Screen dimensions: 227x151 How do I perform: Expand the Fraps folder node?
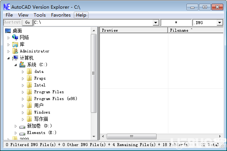(x=23, y=79)
